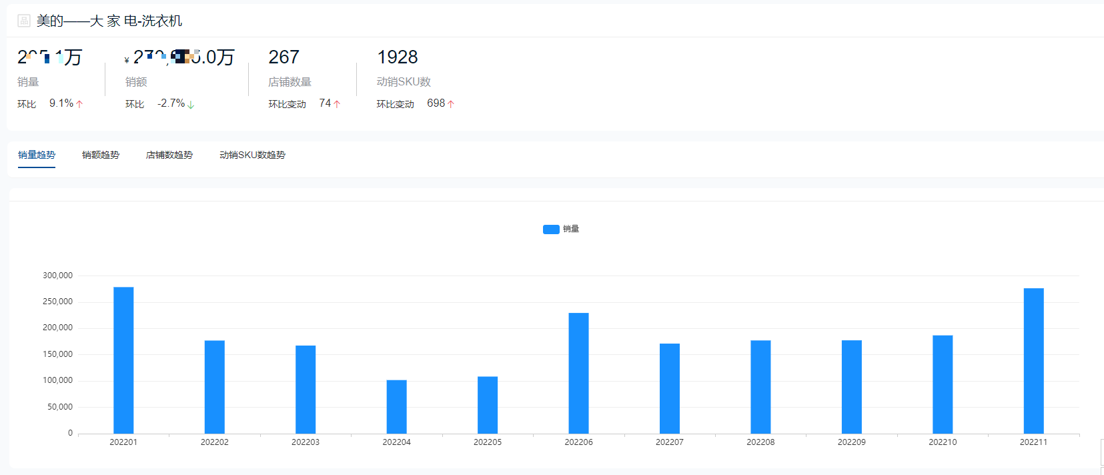
Task: Click the 动销SKU数 label
Action: [404, 82]
